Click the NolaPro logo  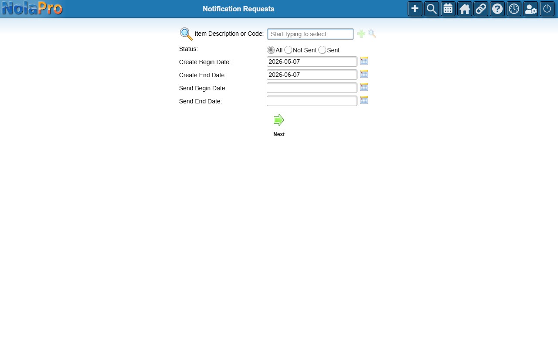32,8
